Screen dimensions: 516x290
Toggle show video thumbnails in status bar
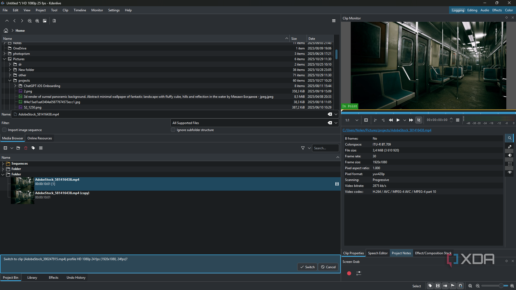[438, 286]
